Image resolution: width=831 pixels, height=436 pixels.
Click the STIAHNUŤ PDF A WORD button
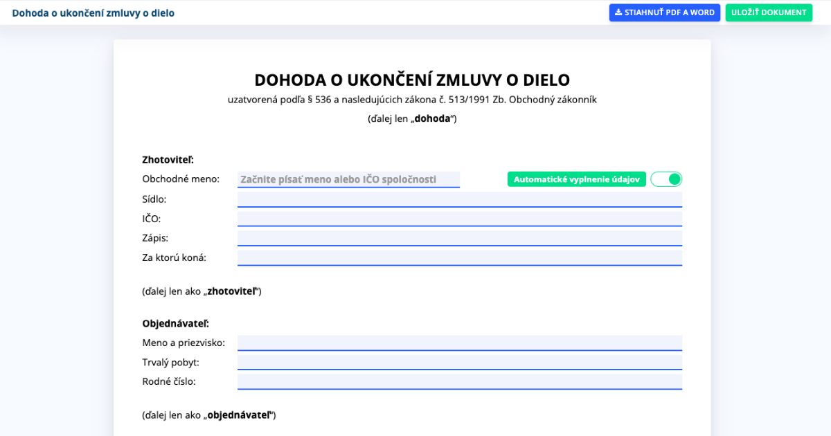coord(665,12)
